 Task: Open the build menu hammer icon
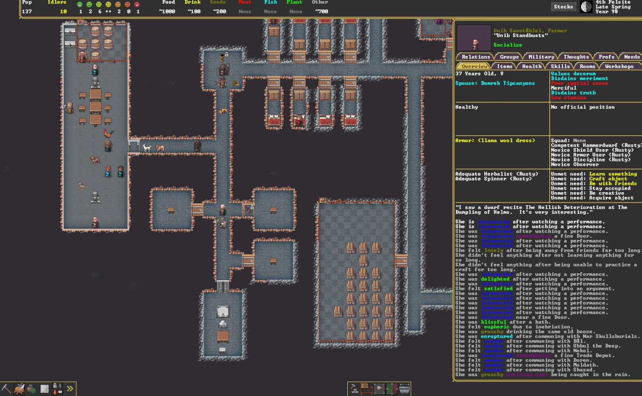click(354, 389)
